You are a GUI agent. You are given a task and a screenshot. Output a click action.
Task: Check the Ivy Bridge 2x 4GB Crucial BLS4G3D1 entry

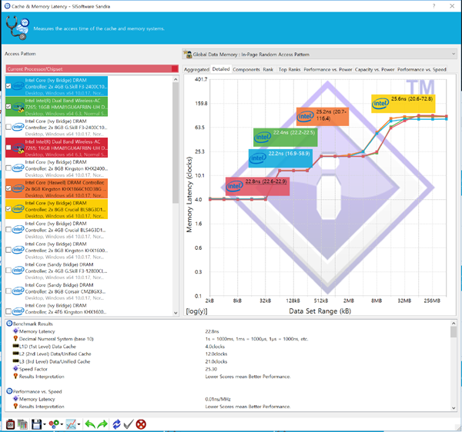point(8,230)
